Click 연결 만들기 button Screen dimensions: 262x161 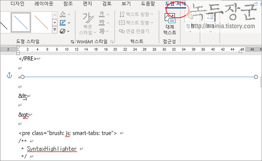click(x=134, y=31)
